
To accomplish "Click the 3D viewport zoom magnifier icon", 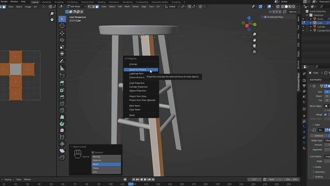I will click(254, 34).
